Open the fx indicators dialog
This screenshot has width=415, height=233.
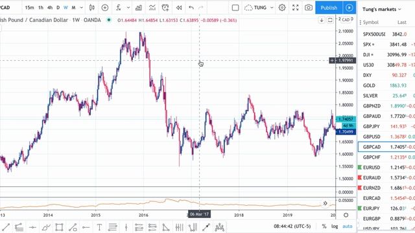tap(119, 8)
